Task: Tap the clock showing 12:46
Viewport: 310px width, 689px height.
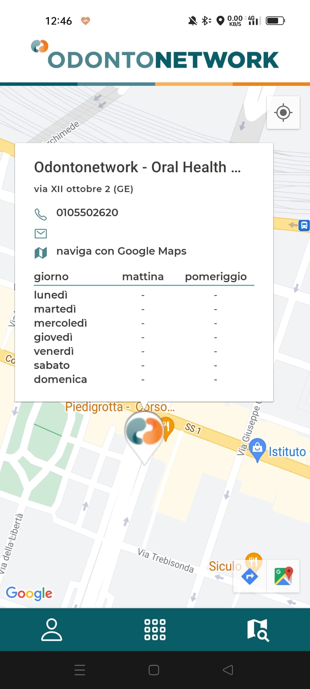Action: (59, 21)
